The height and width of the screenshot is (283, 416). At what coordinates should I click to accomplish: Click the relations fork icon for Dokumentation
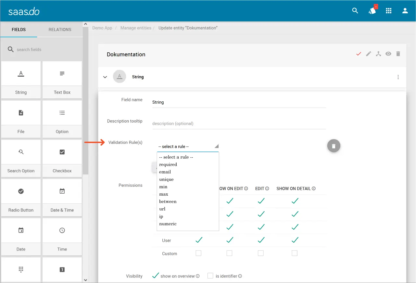point(378,54)
